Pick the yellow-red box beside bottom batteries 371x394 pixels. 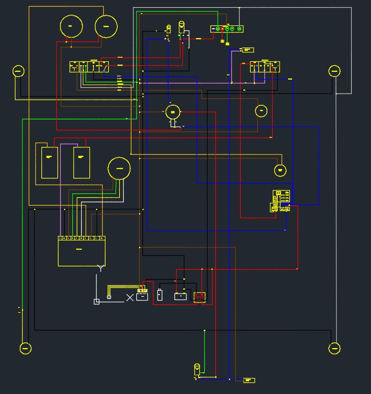click(199, 297)
